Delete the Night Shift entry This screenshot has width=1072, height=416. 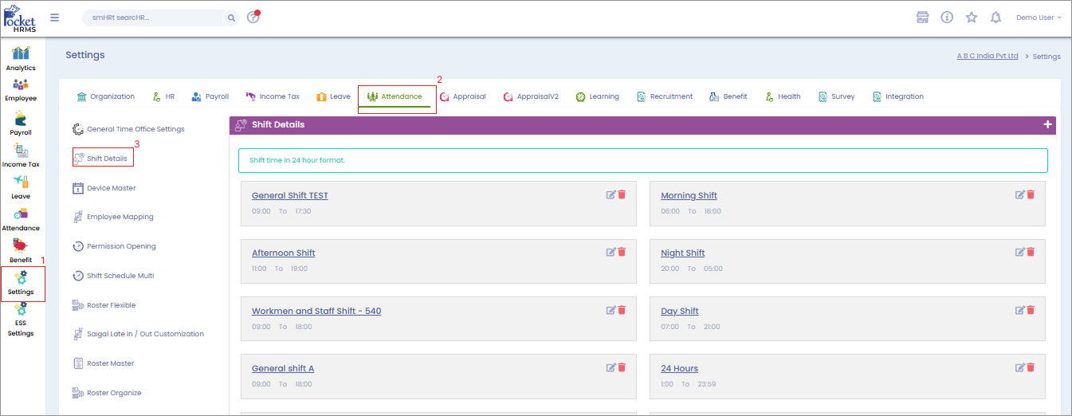click(1031, 252)
